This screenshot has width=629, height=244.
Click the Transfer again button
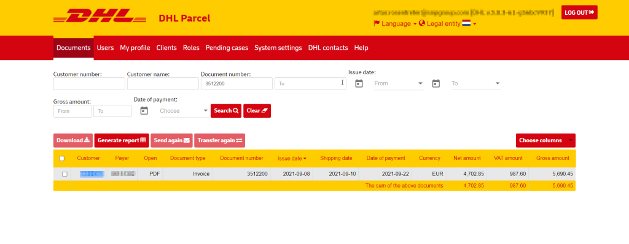pyautogui.click(x=220, y=140)
